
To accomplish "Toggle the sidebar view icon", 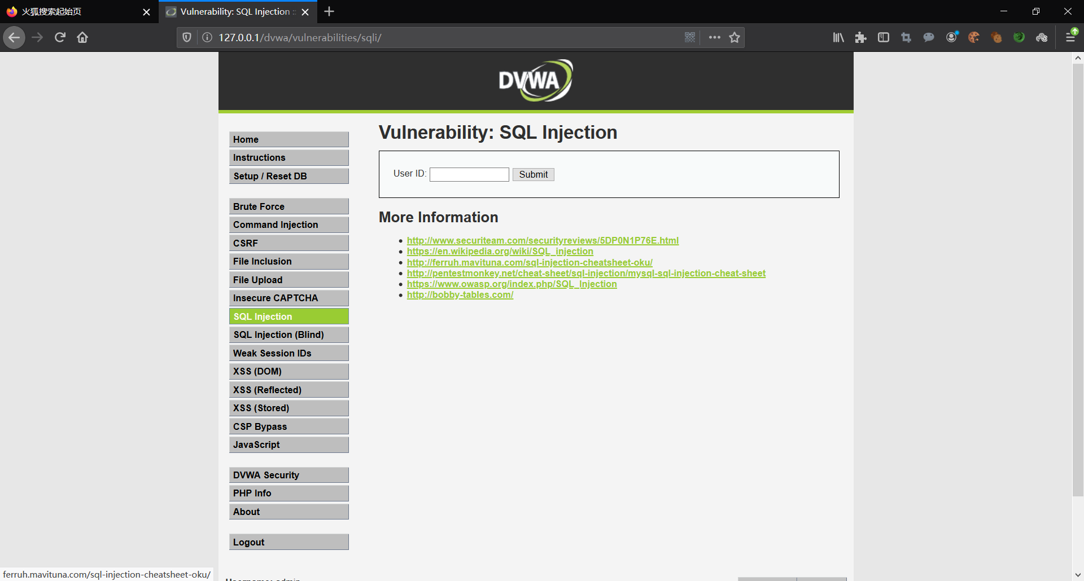I will pos(884,37).
